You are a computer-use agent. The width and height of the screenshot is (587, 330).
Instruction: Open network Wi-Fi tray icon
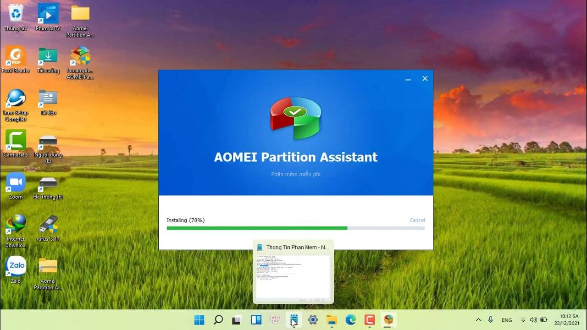click(x=523, y=320)
